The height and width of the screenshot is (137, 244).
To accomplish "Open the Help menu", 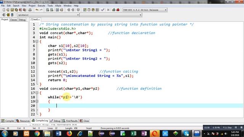I will coord(76,6).
